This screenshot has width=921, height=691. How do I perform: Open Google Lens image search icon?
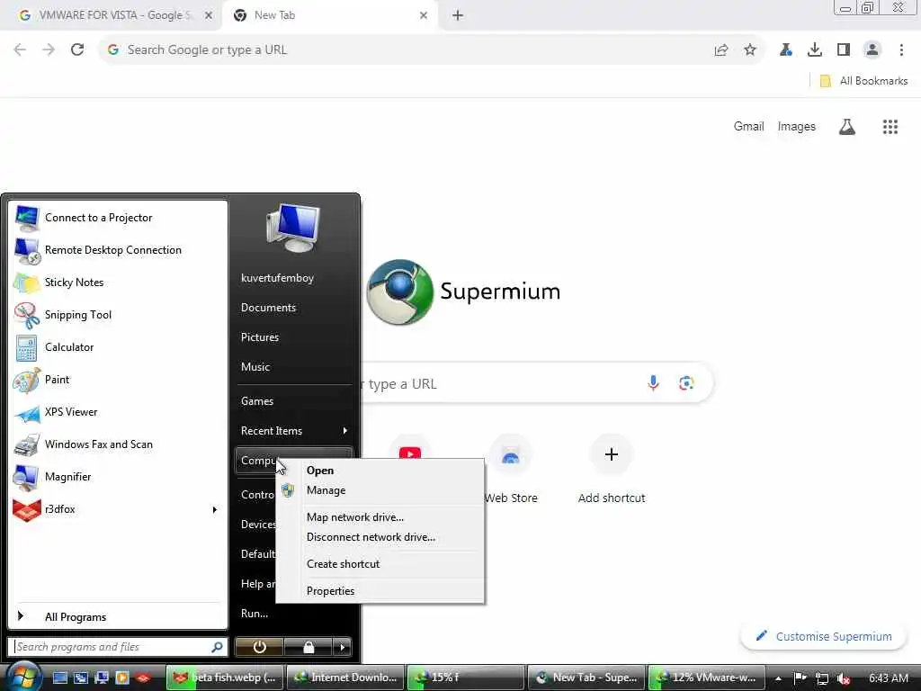click(x=686, y=383)
